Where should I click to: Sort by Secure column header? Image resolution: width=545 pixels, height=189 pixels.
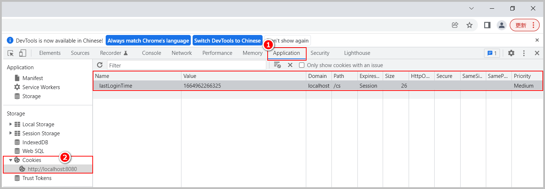pyautogui.click(x=447, y=76)
